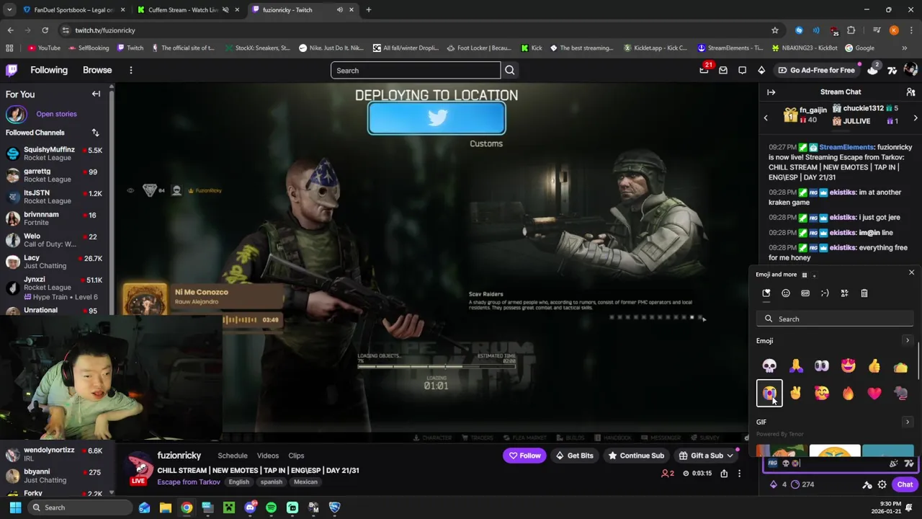
Task: Open File Explorer from the taskbar
Action: coord(165,507)
